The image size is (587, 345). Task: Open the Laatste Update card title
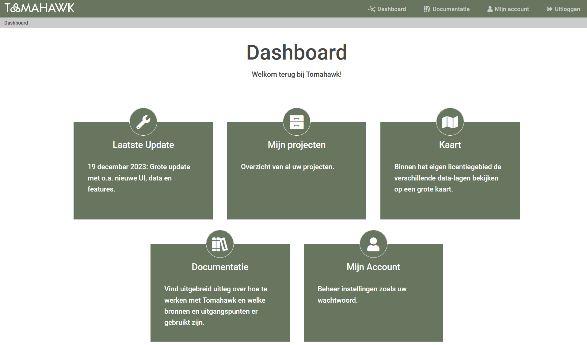pyautogui.click(x=143, y=145)
